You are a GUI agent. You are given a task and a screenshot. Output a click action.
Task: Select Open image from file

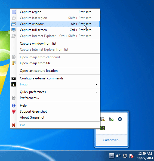(55, 63)
